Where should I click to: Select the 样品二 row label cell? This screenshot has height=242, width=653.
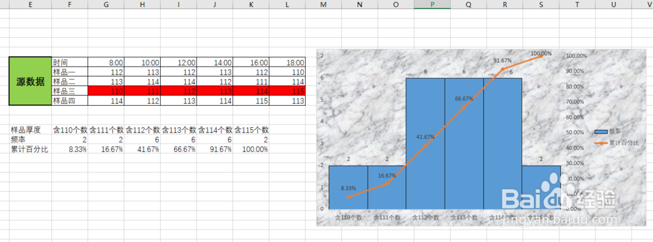(x=70, y=81)
